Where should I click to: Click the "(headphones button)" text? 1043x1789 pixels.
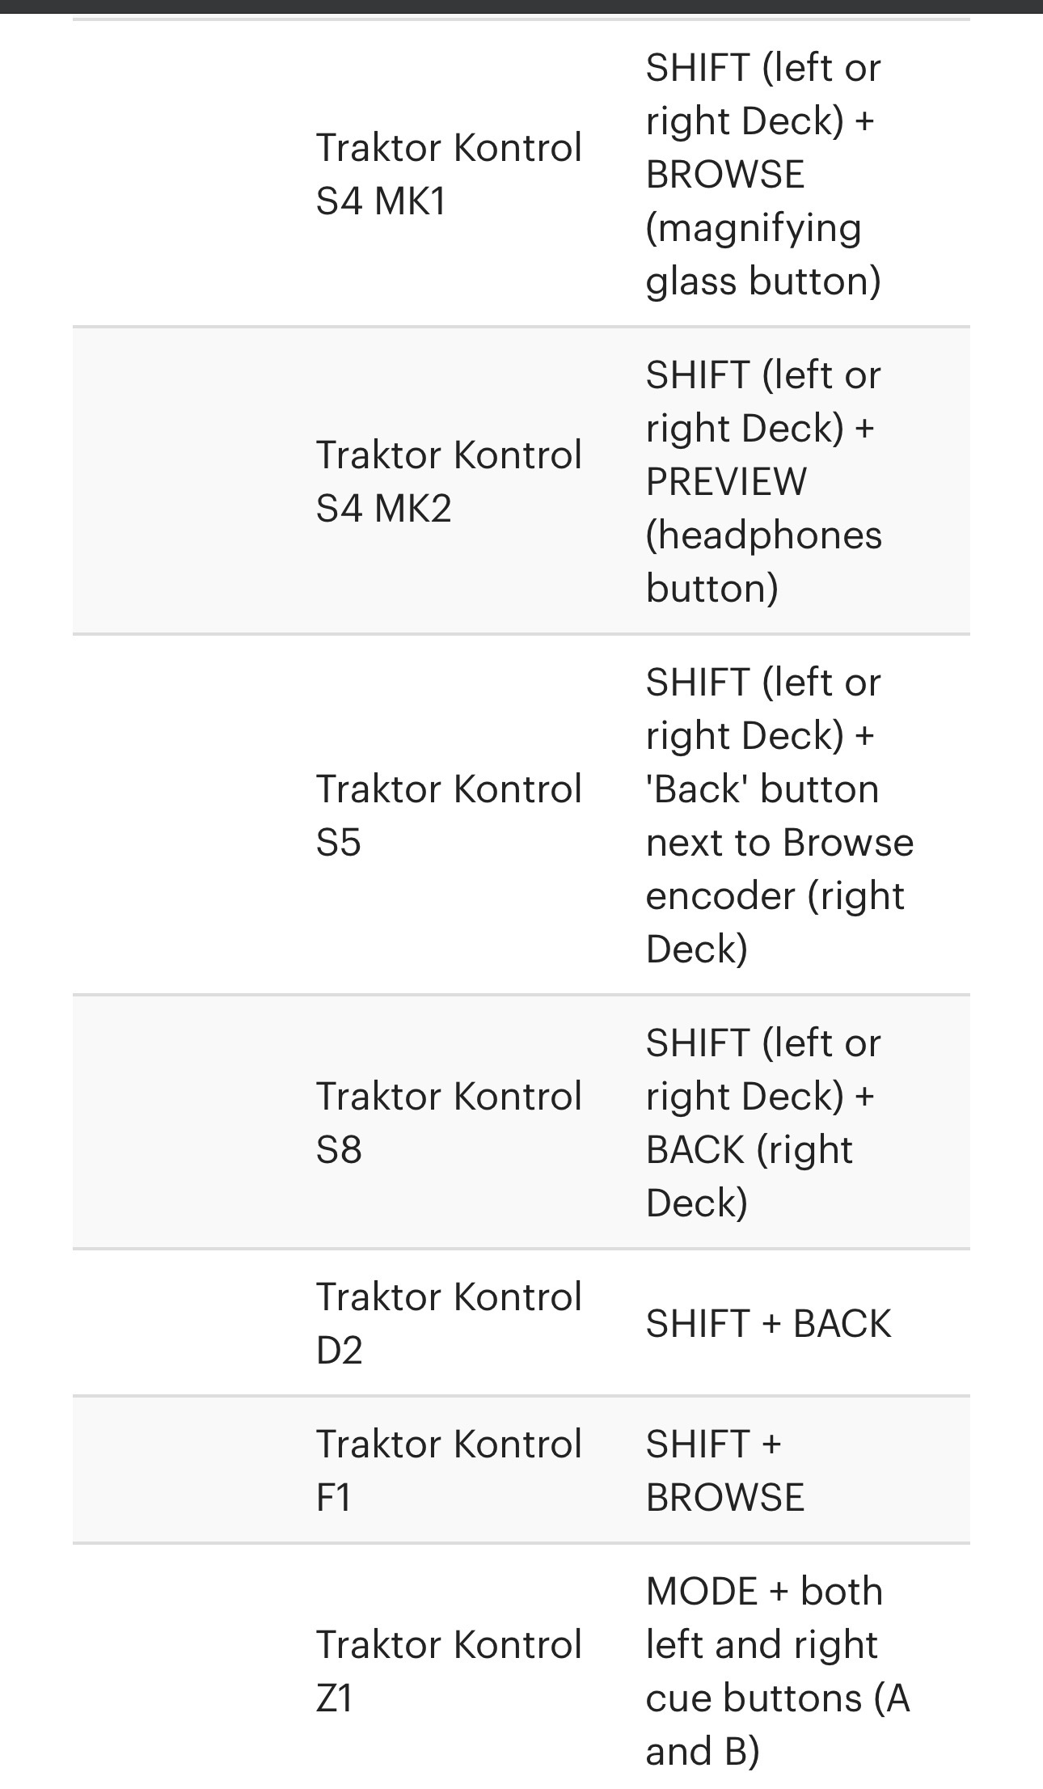click(x=762, y=561)
